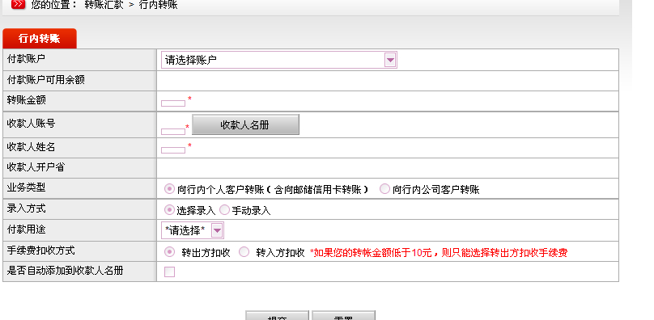The width and height of the screenshot is (654, 320).
Task: Choose 手动录入 entry method
Action: click(224, 210)
